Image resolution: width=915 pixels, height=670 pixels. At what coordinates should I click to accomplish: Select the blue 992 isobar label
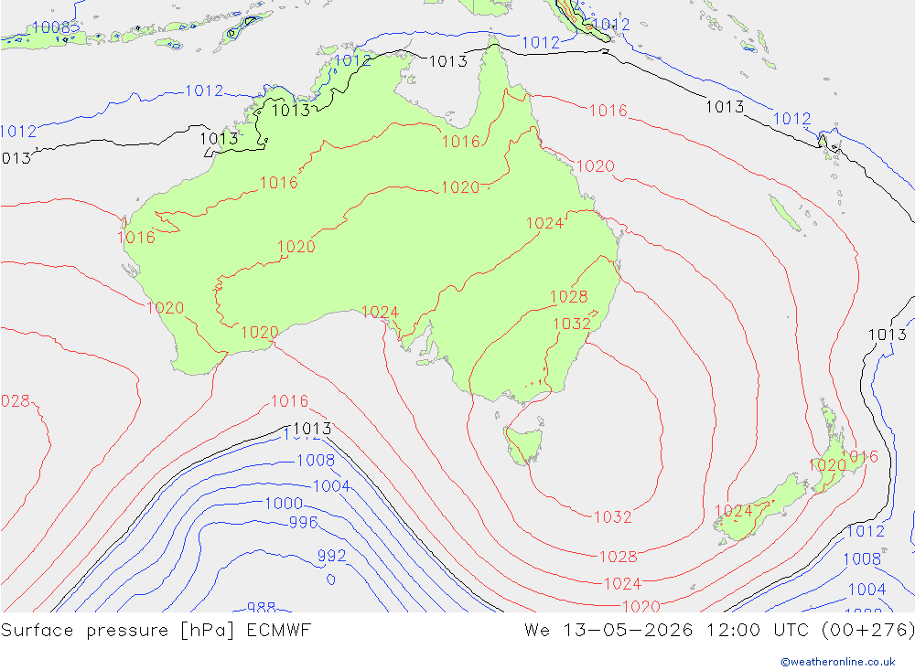(331, 556)
